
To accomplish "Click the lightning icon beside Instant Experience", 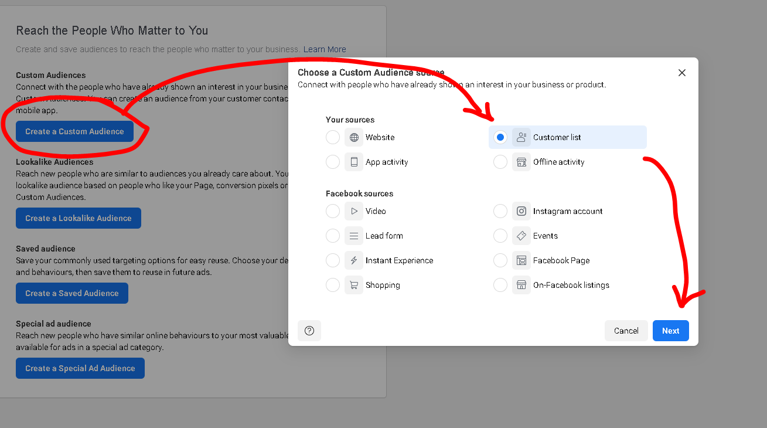I will (x=354, y=260).
